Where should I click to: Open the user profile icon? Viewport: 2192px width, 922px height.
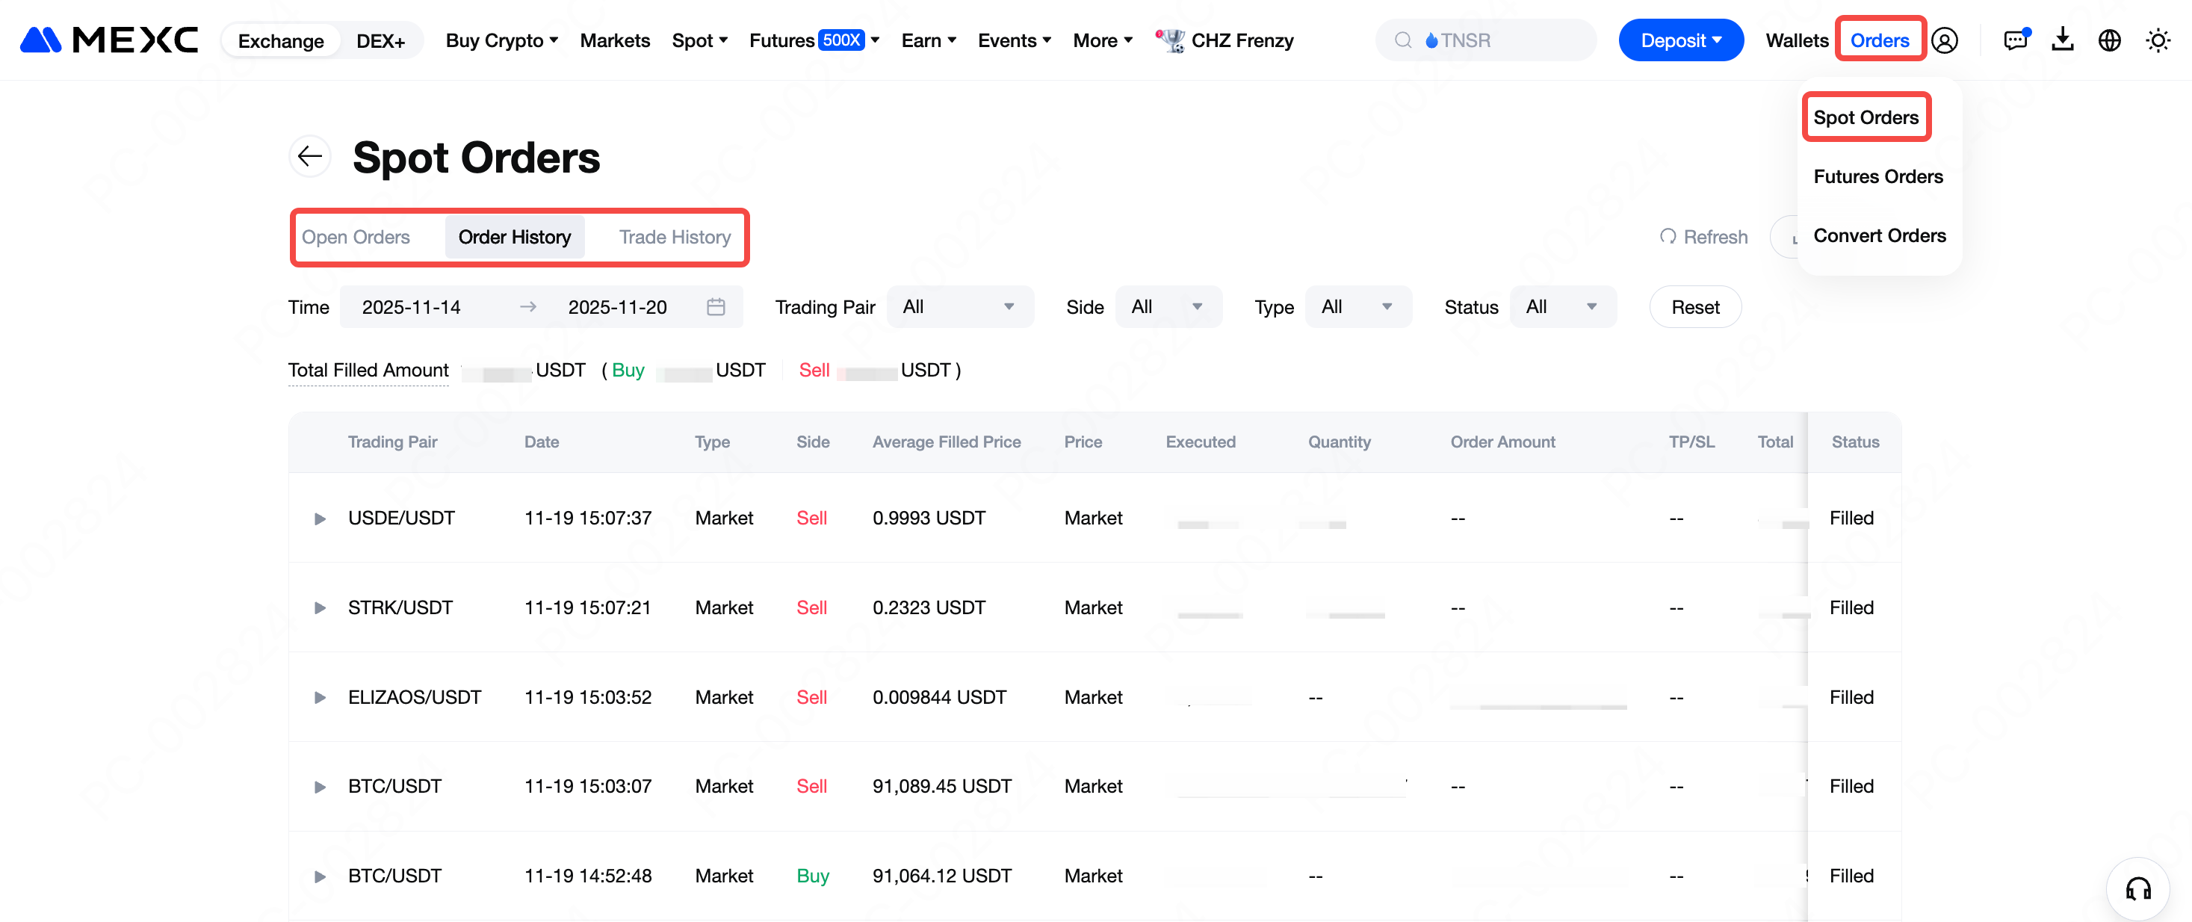[x=1945, y=40]
